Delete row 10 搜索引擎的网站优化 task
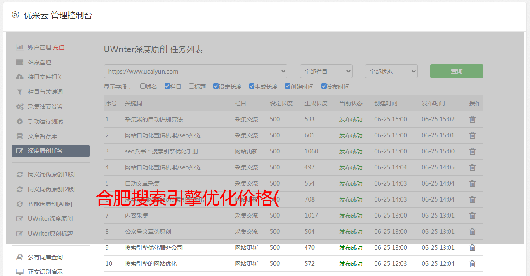Screen dimensions: 530x276 click(x=472, y=264)
